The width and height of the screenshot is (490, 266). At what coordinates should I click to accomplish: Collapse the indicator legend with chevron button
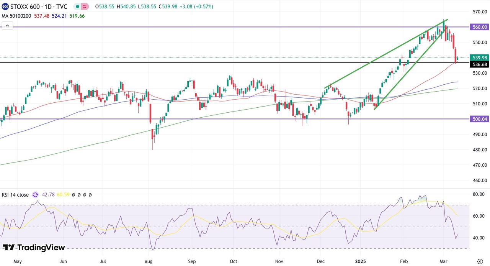[x=7, y=26]
